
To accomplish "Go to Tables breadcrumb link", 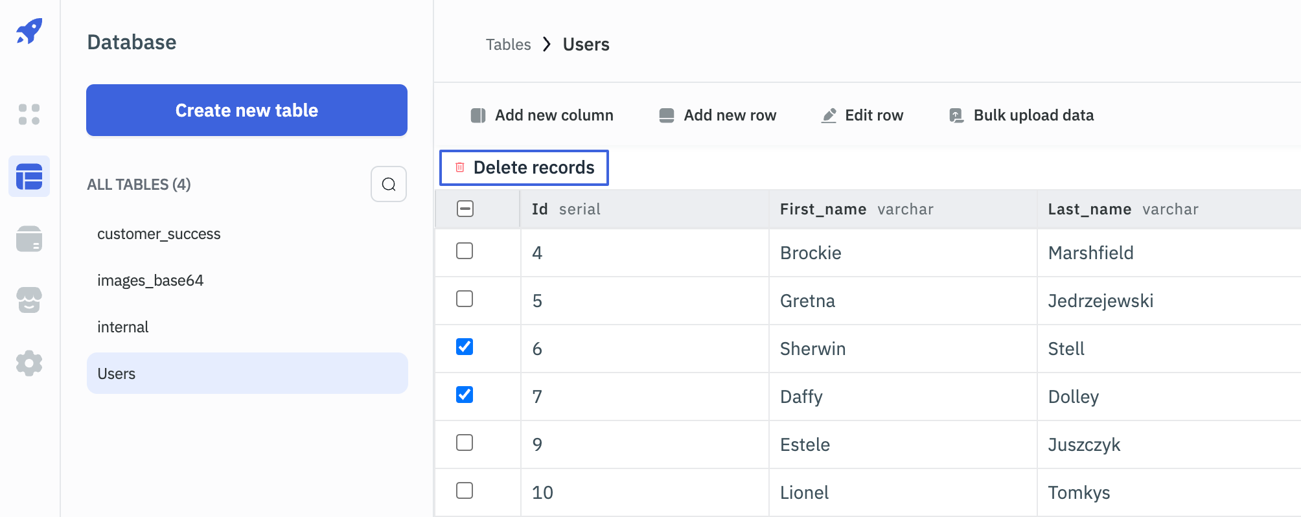I will [x=508, y=45].
